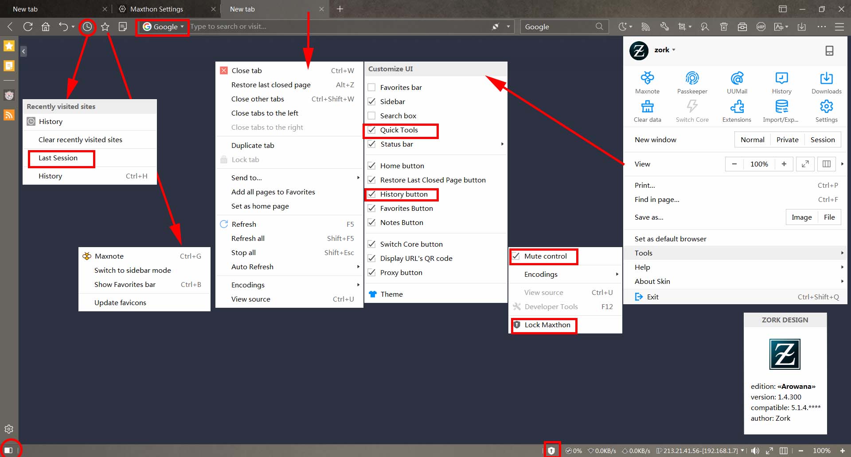This screenshot has width=851, height=457.
Task: Open a Normal new window
Action: (752, 139)
